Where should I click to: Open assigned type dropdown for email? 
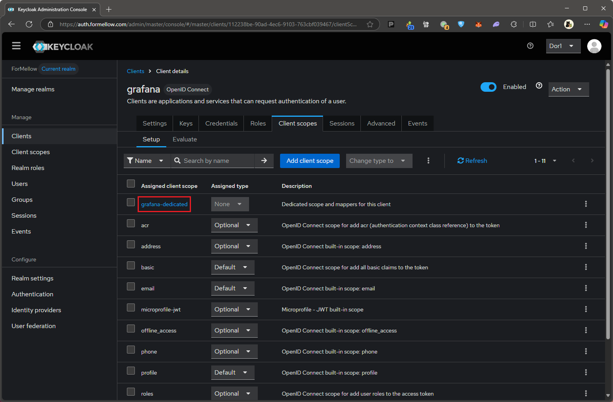pyautogui.click(x=233, y=288)
